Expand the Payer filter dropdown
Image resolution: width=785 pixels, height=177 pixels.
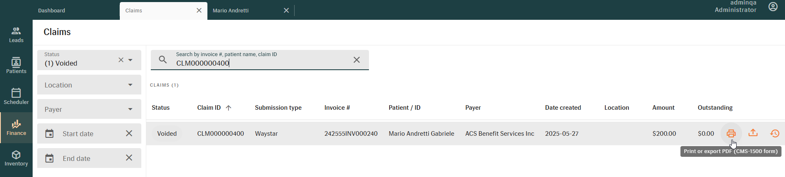pyautogui.click(x=130, y=109)
